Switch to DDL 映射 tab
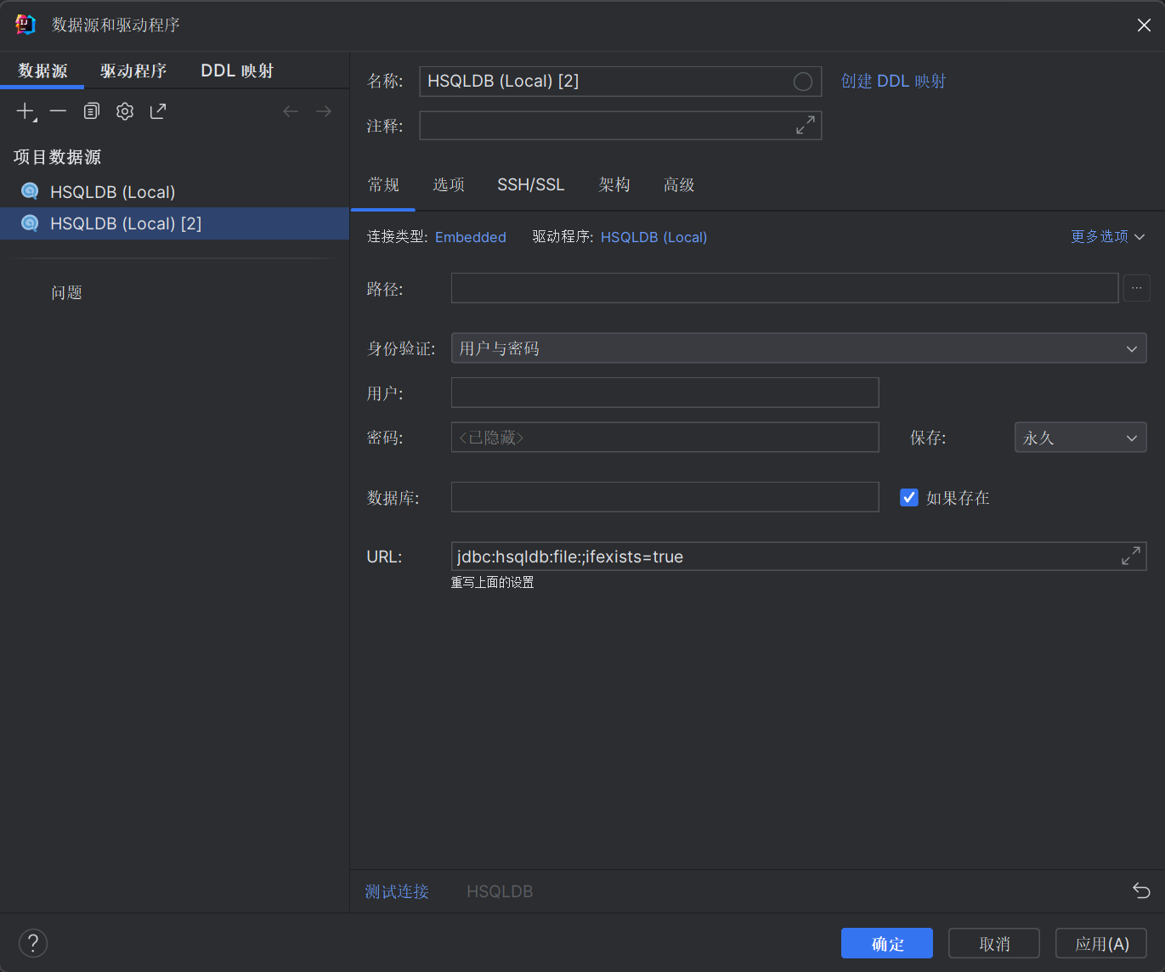 coord(237,71)
